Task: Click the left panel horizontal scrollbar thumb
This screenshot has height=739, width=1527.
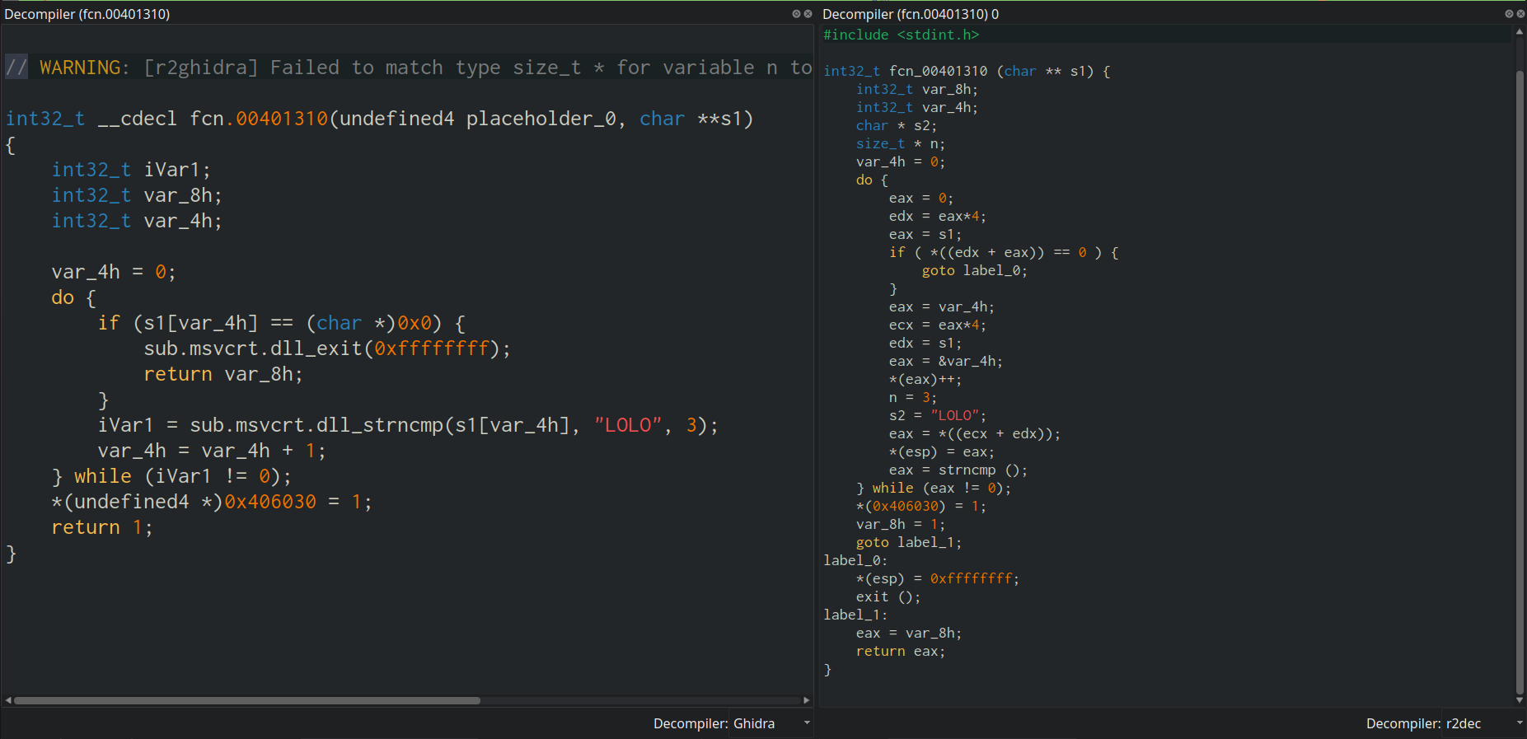Action: (x=247, y=700)
